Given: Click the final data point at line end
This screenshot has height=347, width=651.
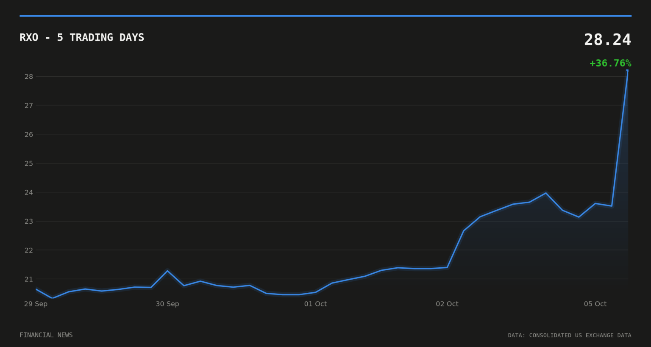Looking at the screenshot, I should [627, 71].
